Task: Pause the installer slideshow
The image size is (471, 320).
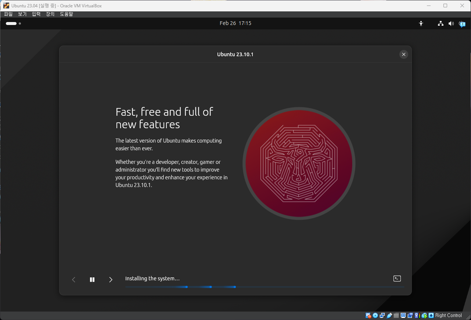Action: coord(92,280)
